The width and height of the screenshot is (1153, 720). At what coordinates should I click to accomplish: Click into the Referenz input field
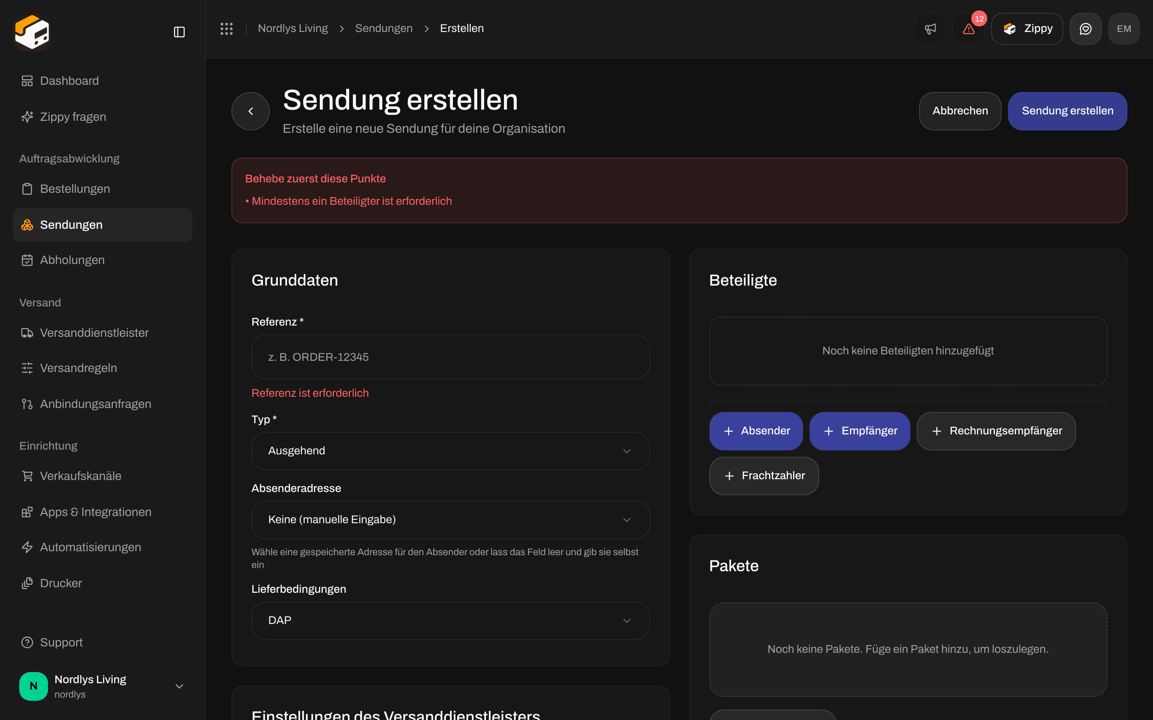point(450,357)
